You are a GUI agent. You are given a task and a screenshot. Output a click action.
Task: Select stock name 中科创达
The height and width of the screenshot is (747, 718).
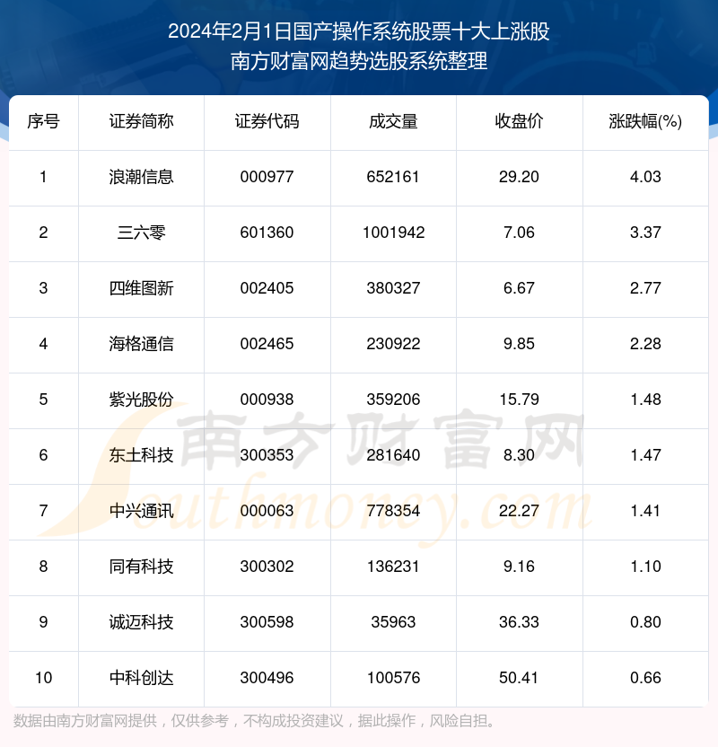142,678
